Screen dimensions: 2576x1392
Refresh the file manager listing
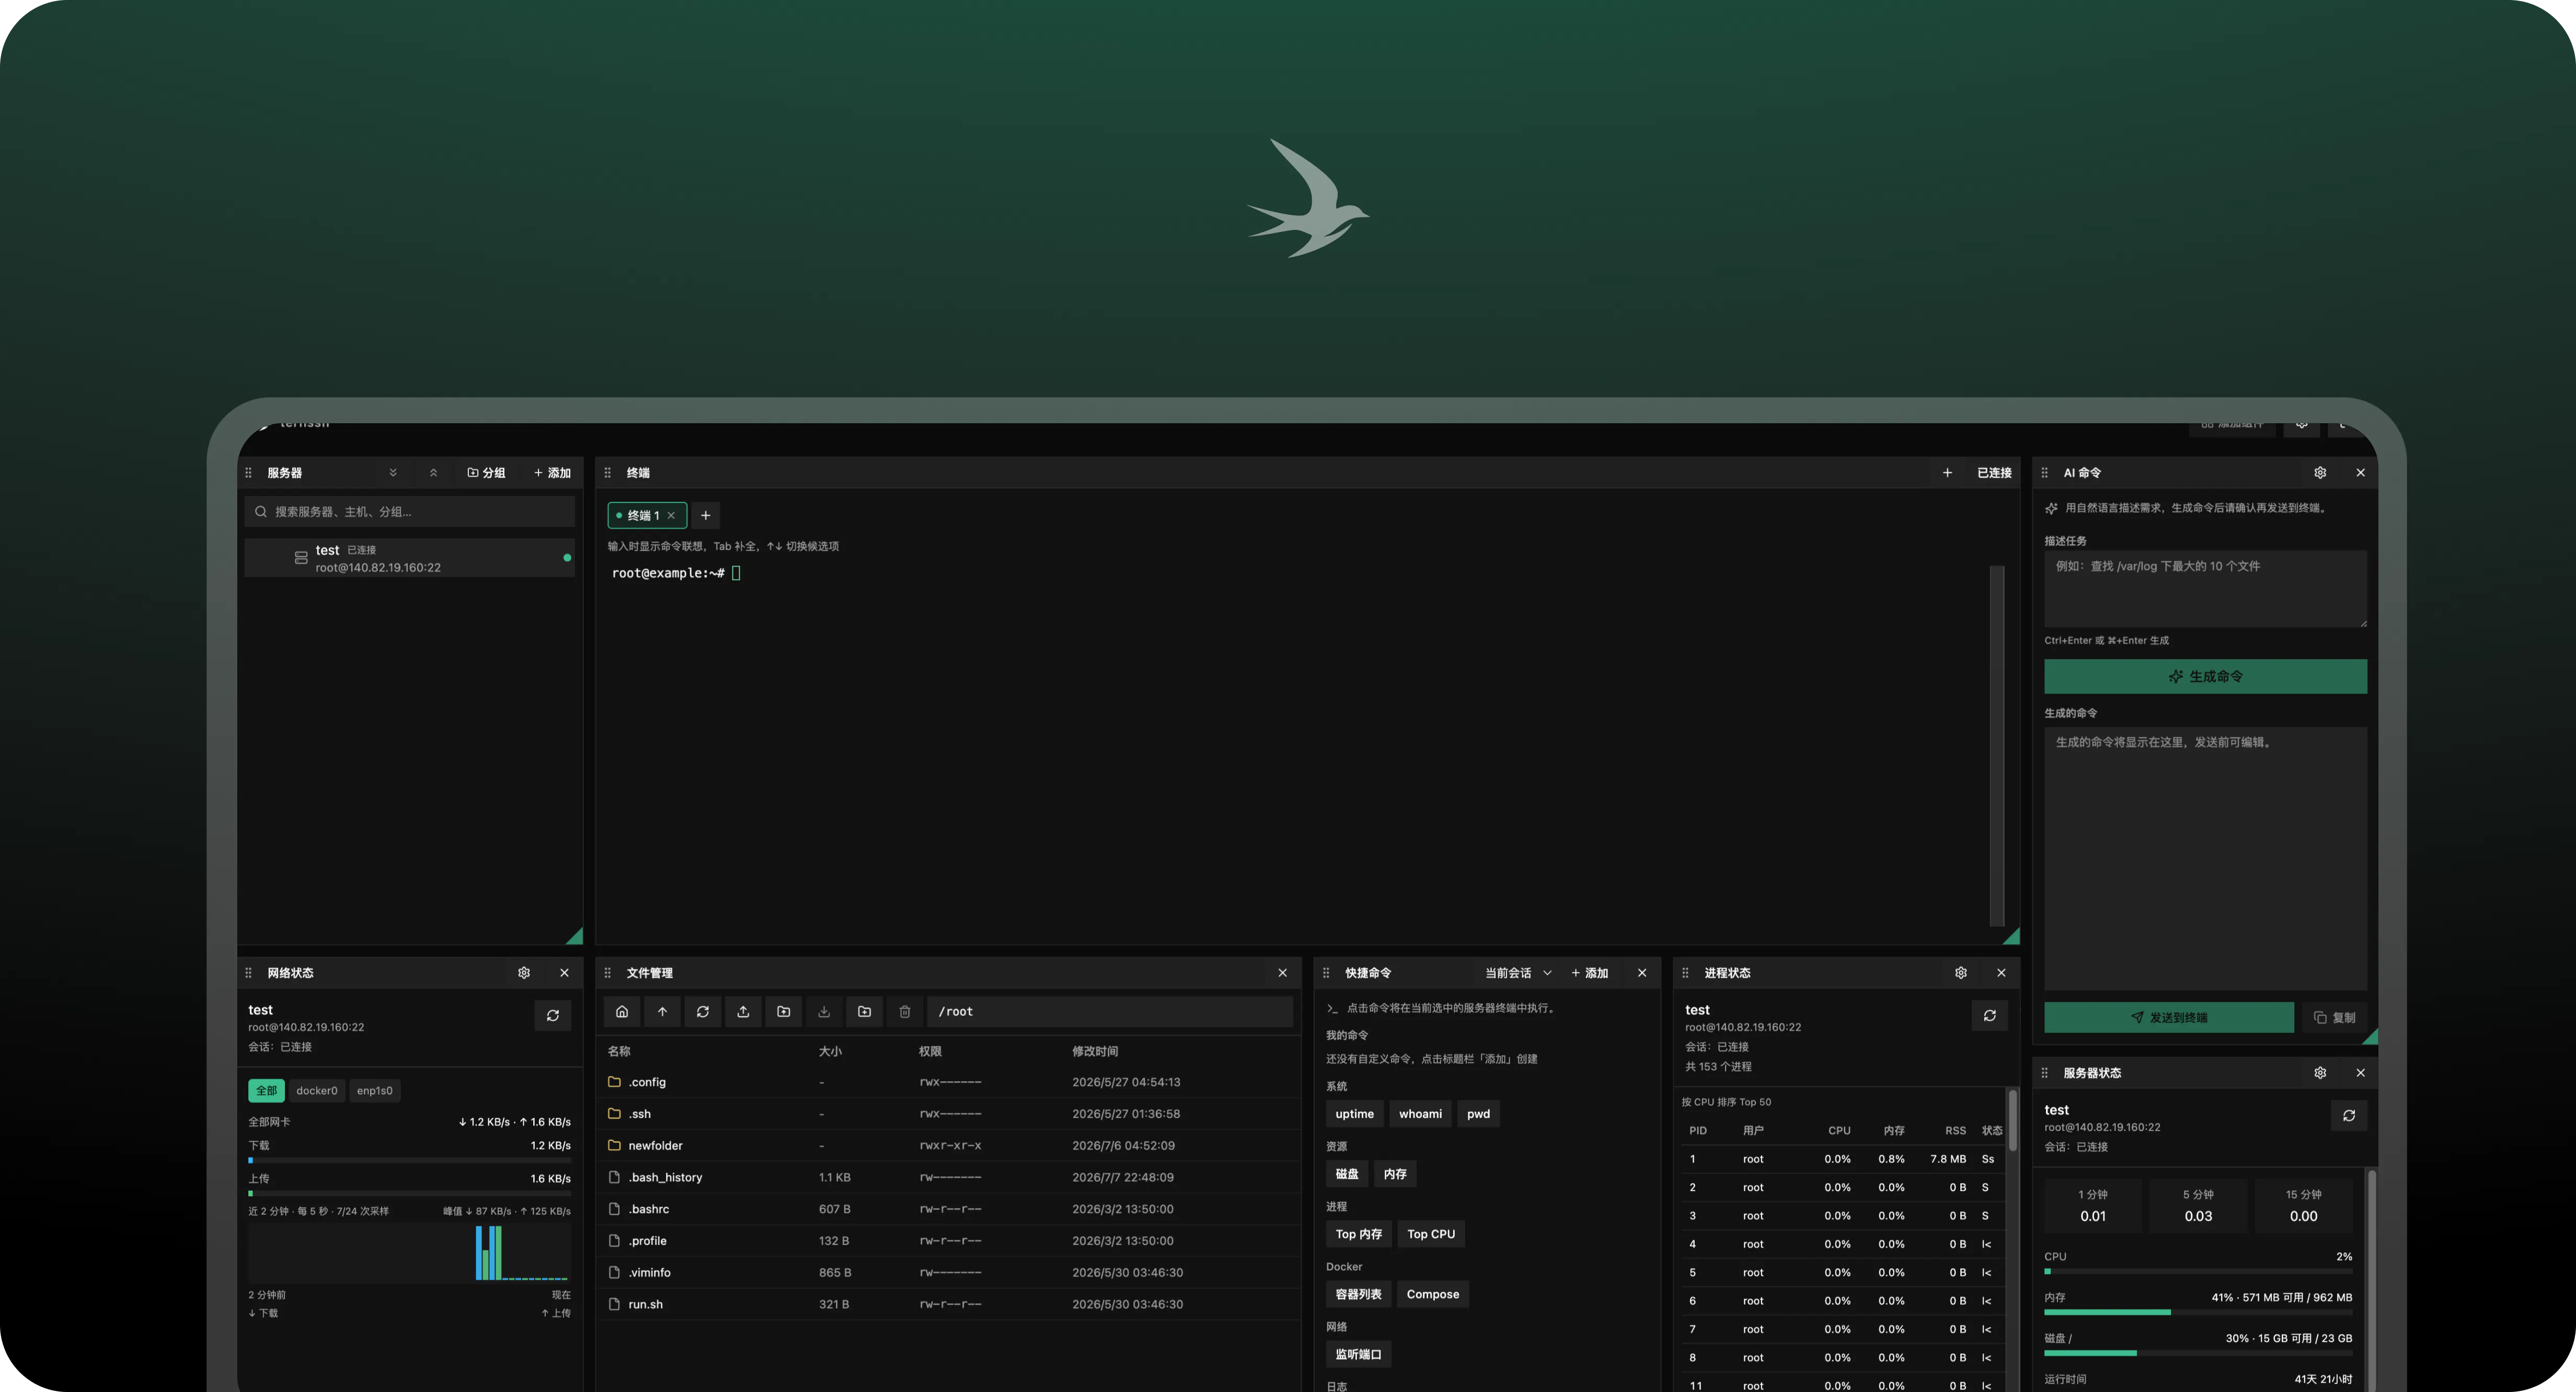(703, 1011)
